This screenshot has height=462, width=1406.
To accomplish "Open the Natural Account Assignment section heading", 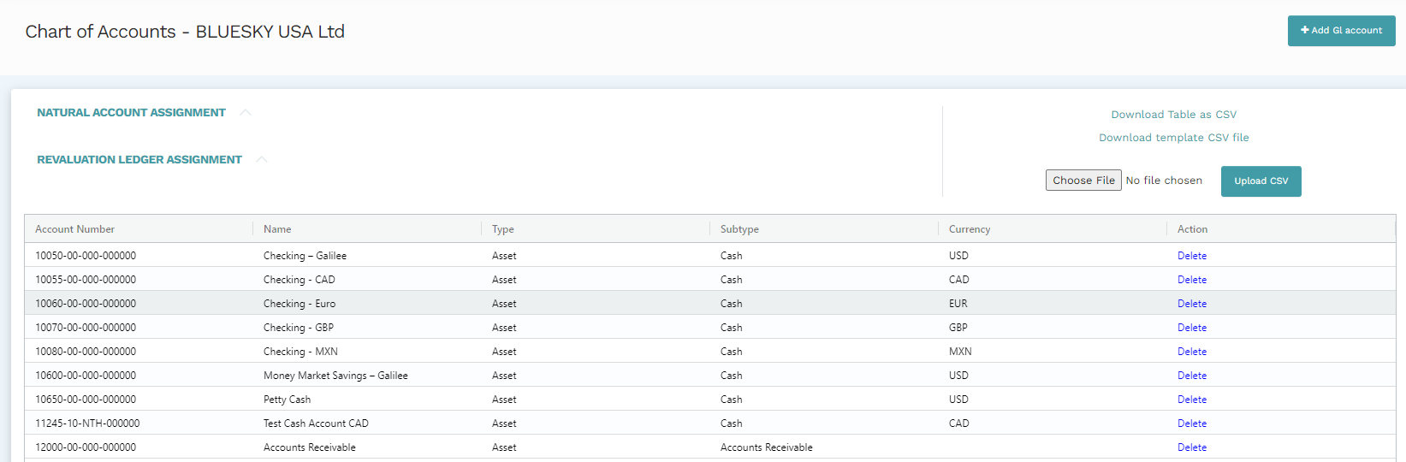I will 131,113.
